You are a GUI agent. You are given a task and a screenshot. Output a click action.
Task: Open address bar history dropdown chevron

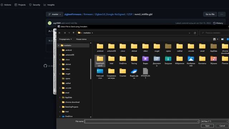[189, 33]
